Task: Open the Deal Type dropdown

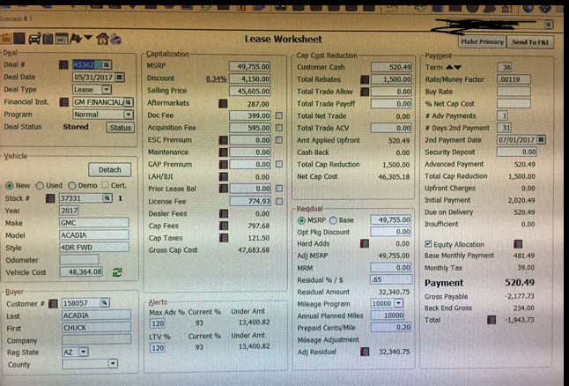Action: [107, 90]
